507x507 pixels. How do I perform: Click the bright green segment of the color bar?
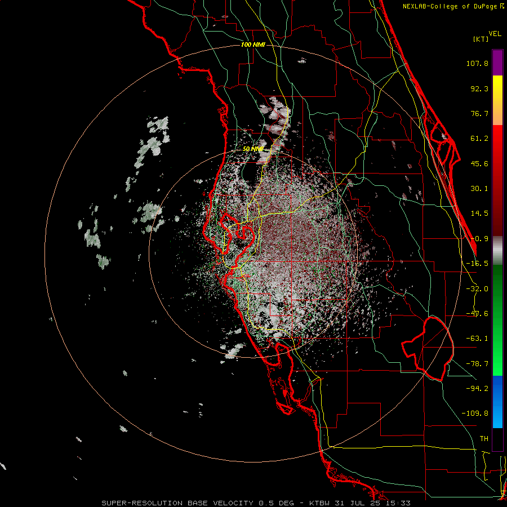(x=497, y=320)
